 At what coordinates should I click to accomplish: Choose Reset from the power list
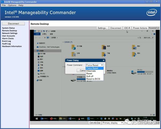[94, 74]
